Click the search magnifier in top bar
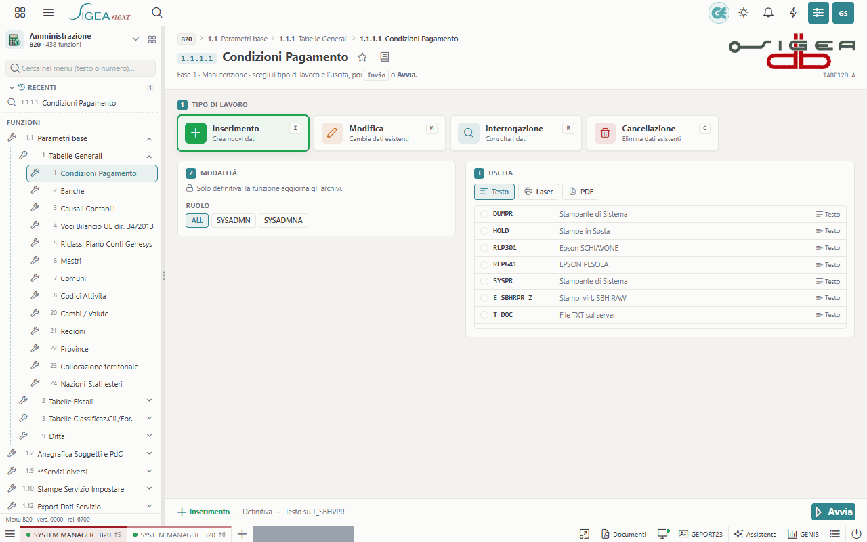Image resolution: width=867 pixels, height=542 pixels. [x=157, y=13]
